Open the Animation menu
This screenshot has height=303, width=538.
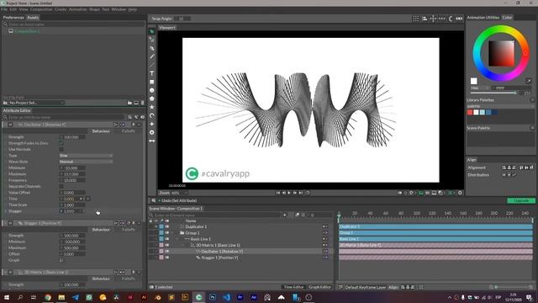tap(78, 9)
